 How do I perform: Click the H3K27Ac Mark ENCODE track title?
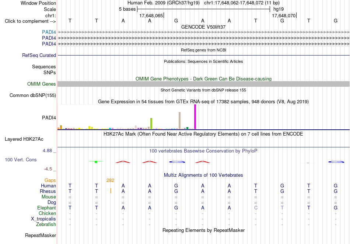[203, 134]
